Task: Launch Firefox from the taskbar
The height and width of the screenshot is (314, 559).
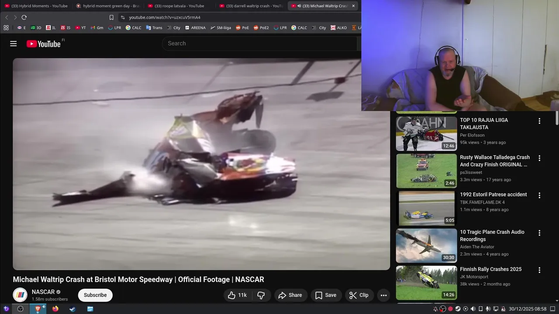Action: coord(55,309)
